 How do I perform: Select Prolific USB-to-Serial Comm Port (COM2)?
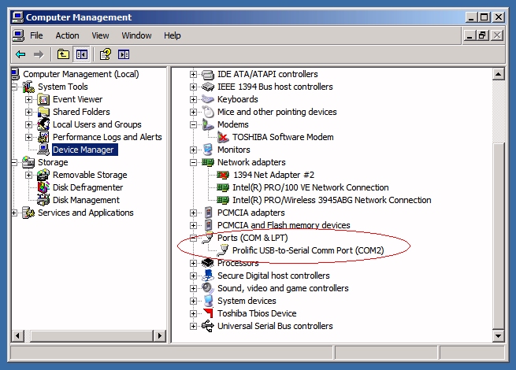click(x=308, y=250)
